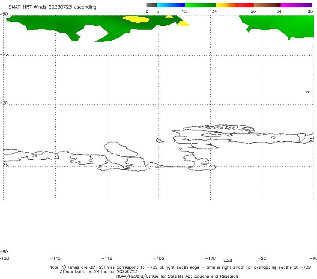
Task: Select the green segment of the color bar
Action: click(x=200, y=5)
